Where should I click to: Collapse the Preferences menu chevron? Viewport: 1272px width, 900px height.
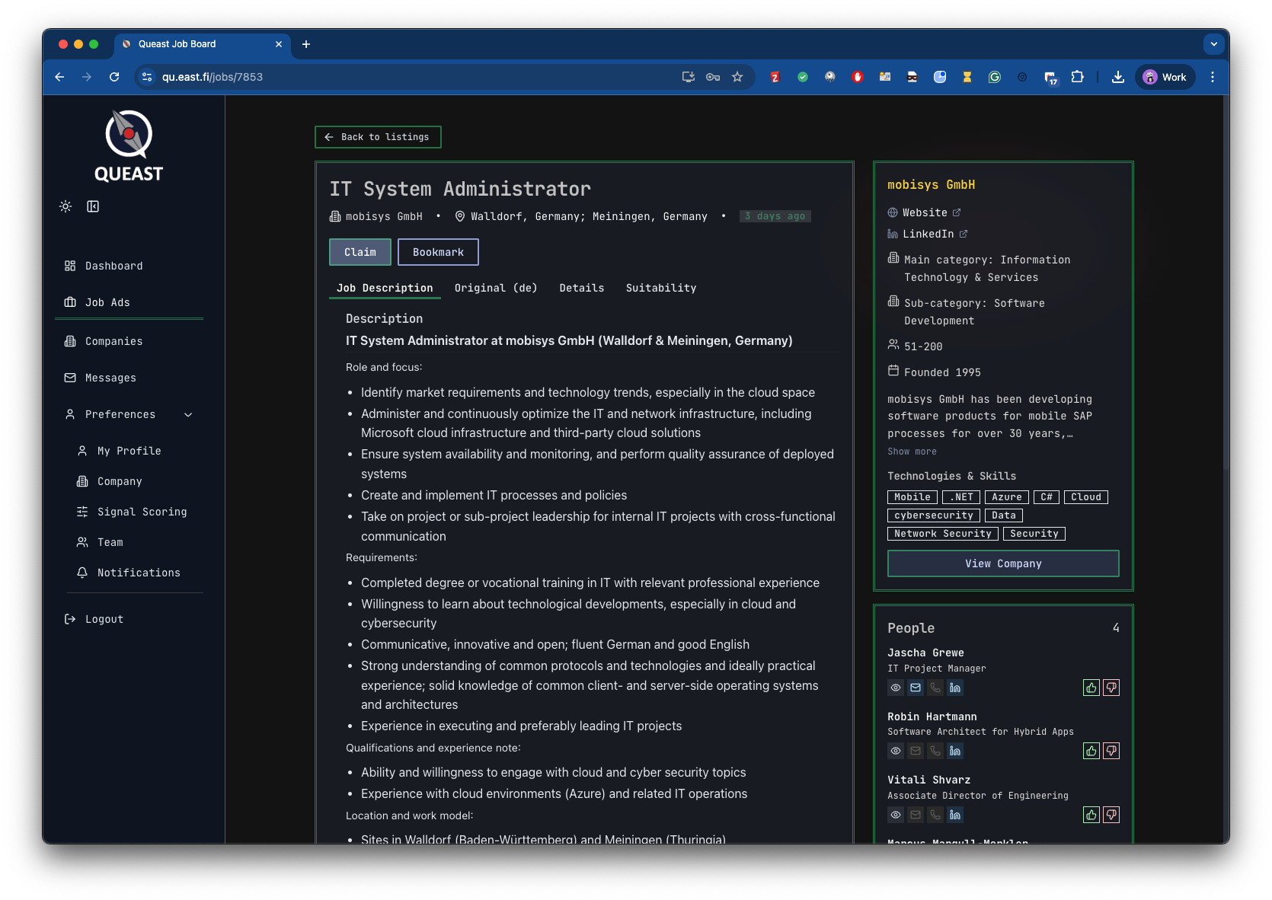188,414
